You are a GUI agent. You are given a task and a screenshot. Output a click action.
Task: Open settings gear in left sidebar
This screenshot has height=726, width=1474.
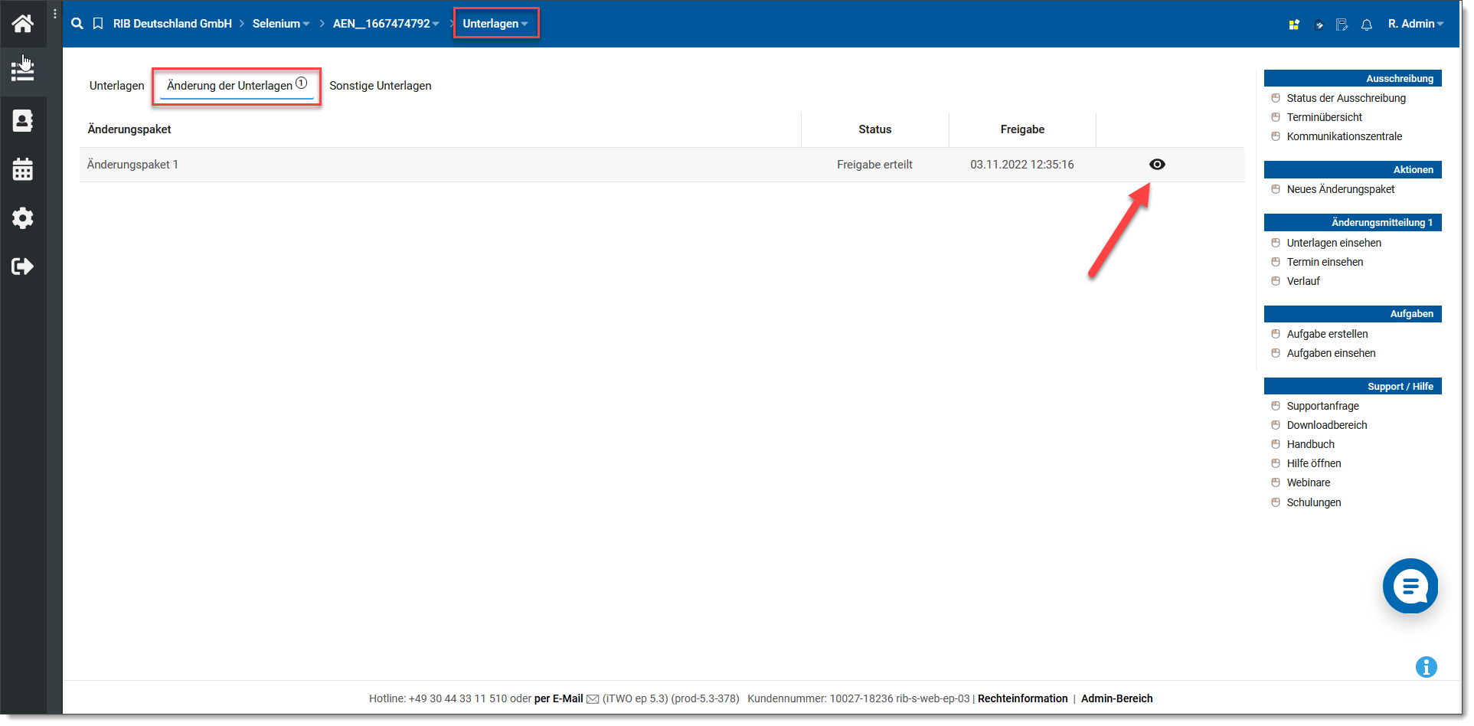click(x=22, y=218)
